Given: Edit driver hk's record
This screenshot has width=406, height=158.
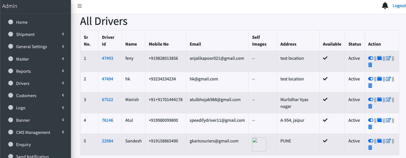Looking at the screenshot, I should (388, 79).
